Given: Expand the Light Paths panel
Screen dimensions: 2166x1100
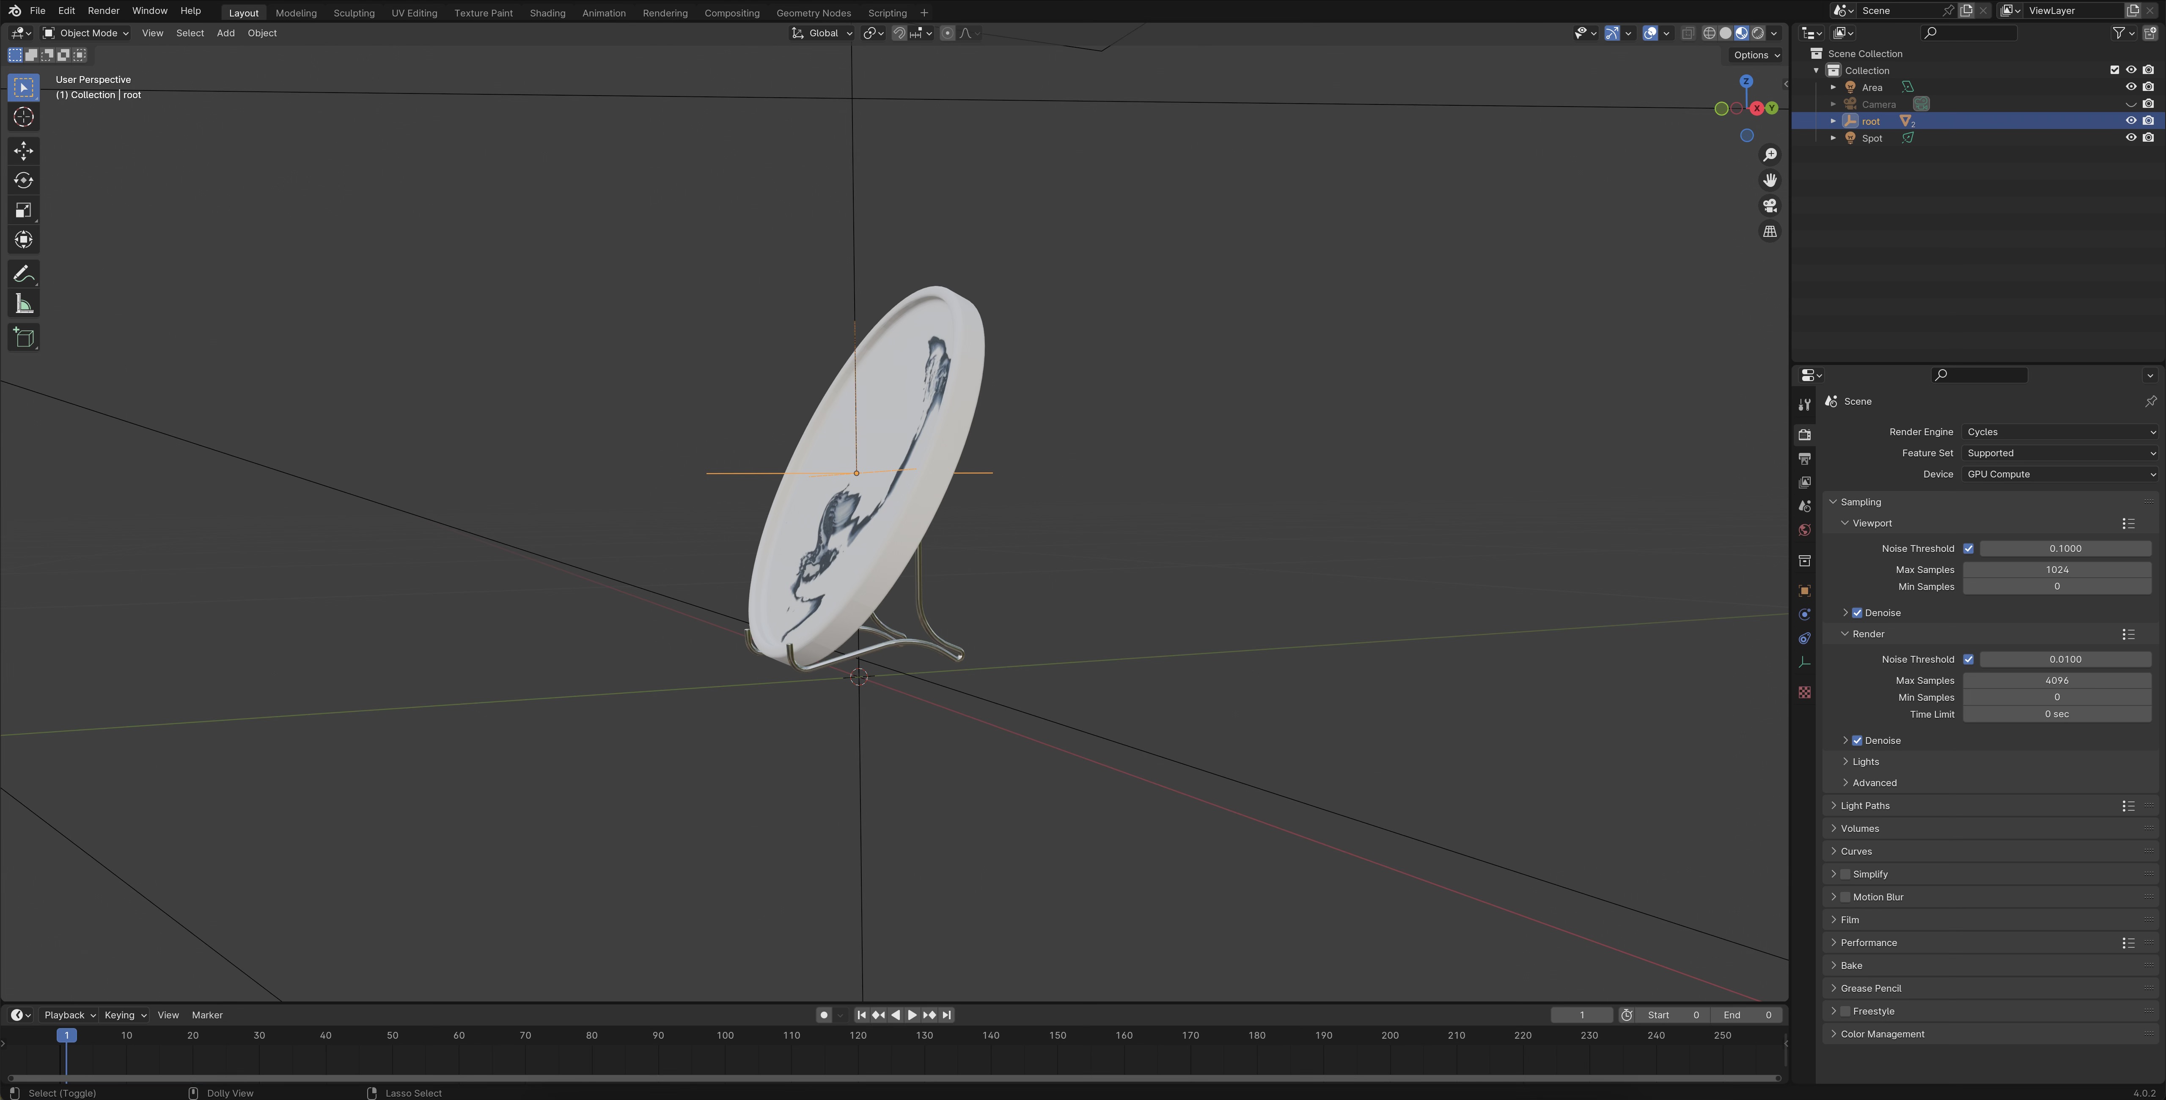Looking at the screenshot, I should pos(1865,805).
